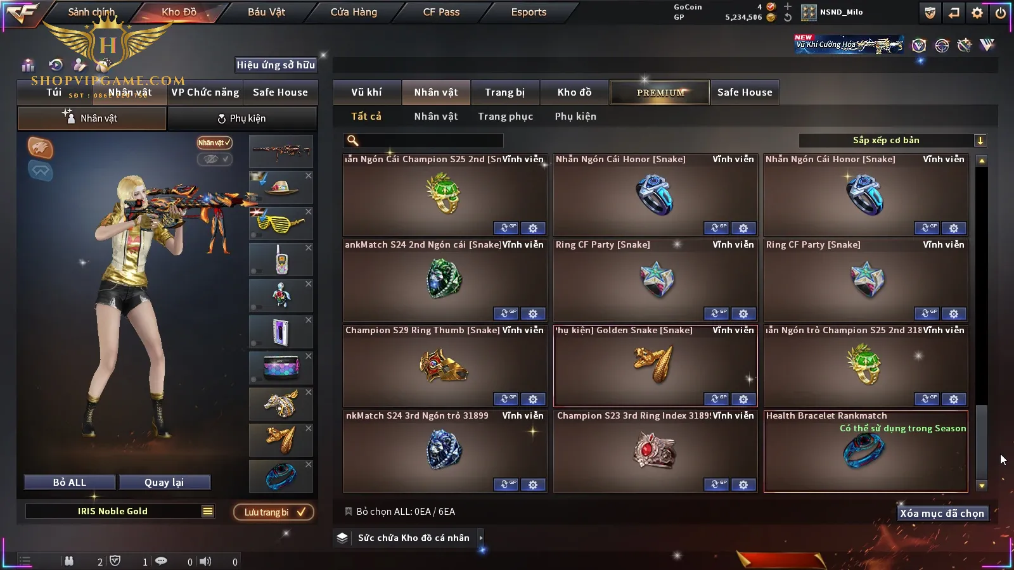Image resolution: width=1014 pixels, height=570 pixels.
Task: Click the GoCoin plus recharge icon
Action: (x=788, y=6)
